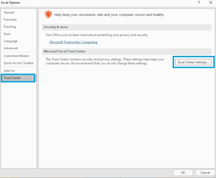
Task: Click the 'Help keep your documents safe' text
Action: (109, 15)
